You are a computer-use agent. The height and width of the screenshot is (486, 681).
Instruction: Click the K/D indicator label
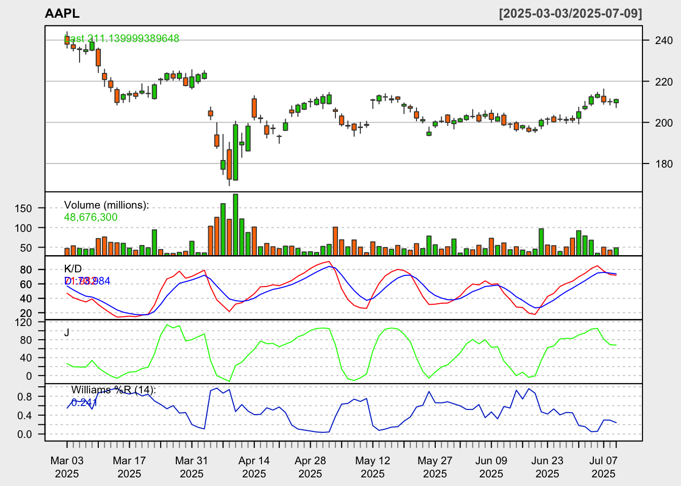click(73, 269)
